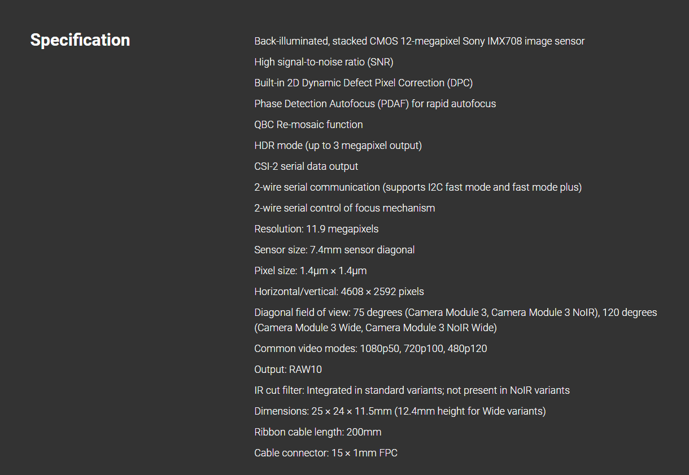The image size is (689, 475).
Task: Click the Pixel size 1.4μm text
Action: pos(310,271)
